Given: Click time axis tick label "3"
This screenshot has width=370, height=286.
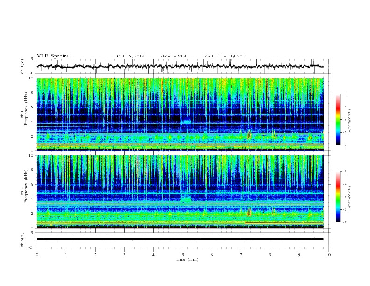Looking at the screenshot, I should (x=124, y=255).
